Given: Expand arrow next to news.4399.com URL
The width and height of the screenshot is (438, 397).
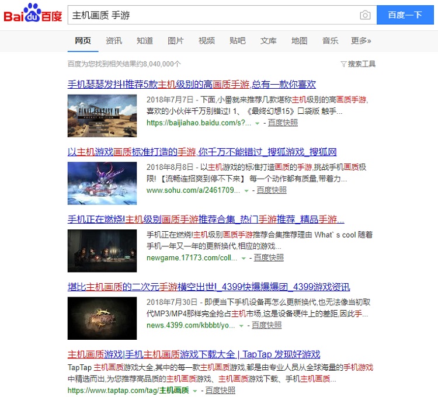Looking at the screenshot, I should tap(241, 326).
